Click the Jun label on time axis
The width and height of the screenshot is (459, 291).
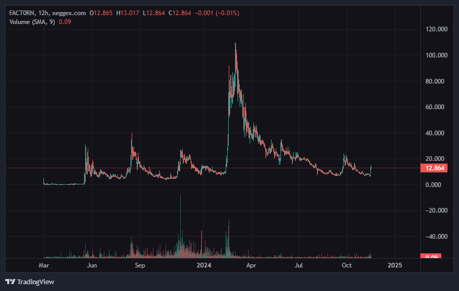(x=92, y=265)
